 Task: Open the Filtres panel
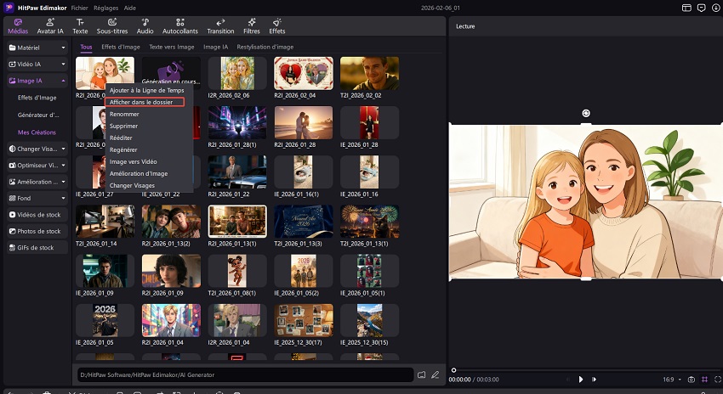[251, 25]
